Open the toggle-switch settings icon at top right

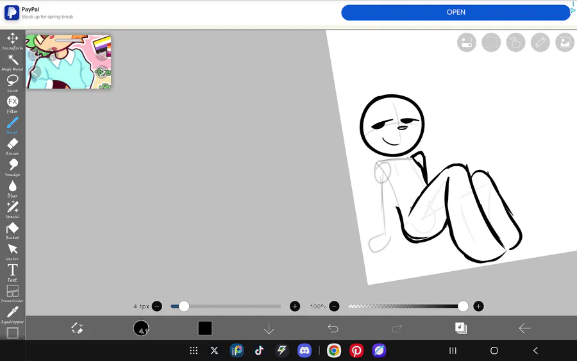pos(467,42)
